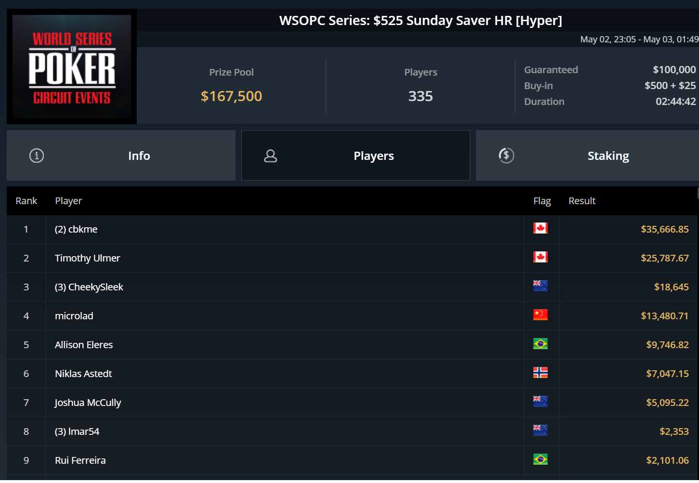
Task: Click the dollar staking icon
Action: click(x=506, y=156)
